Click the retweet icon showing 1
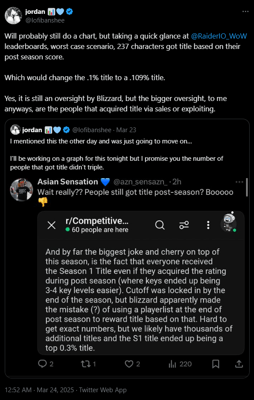This screenshot has height=400, width=254. coord(84,364)
